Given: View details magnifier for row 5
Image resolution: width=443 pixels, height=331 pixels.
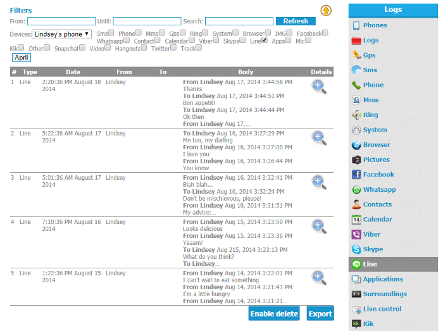Looking at the screenshot, I should [319, 277].
